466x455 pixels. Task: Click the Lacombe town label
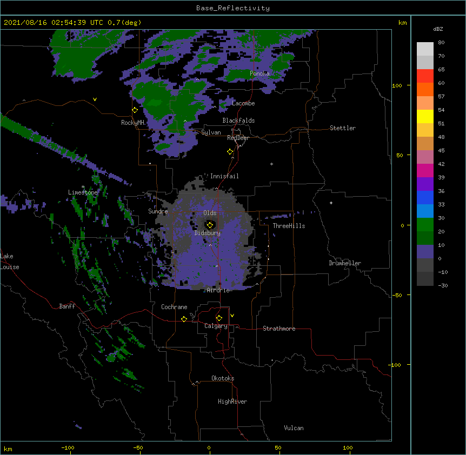coord(243,103)
